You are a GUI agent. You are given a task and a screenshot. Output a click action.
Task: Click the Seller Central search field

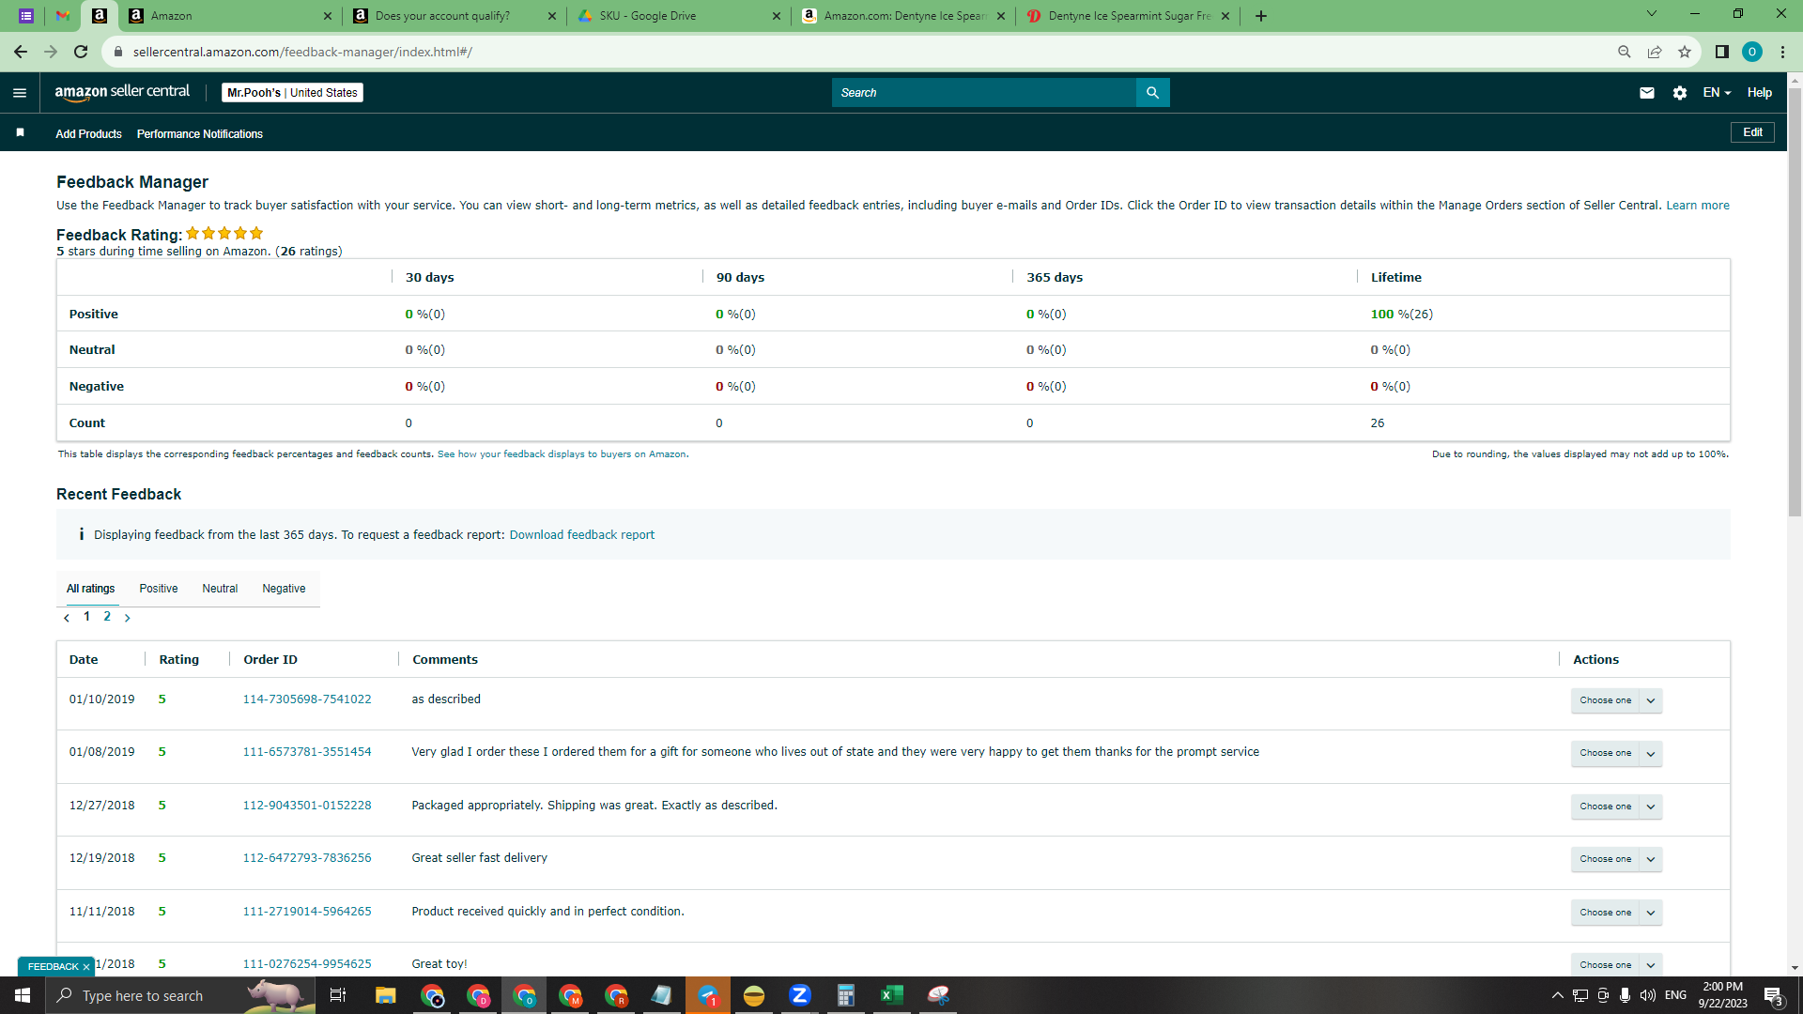(x=983, y=93)
